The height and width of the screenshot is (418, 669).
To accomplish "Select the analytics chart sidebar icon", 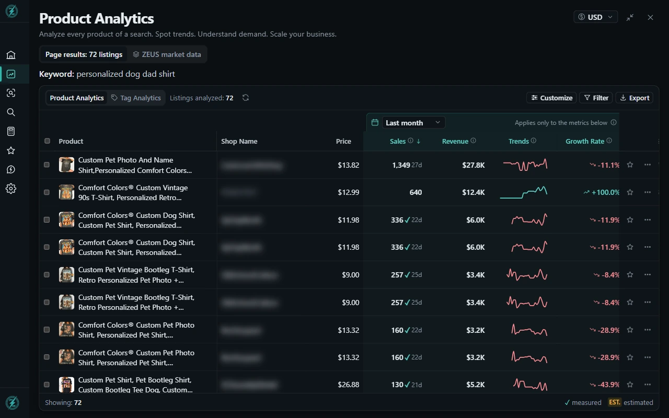I will coord(11,74).
